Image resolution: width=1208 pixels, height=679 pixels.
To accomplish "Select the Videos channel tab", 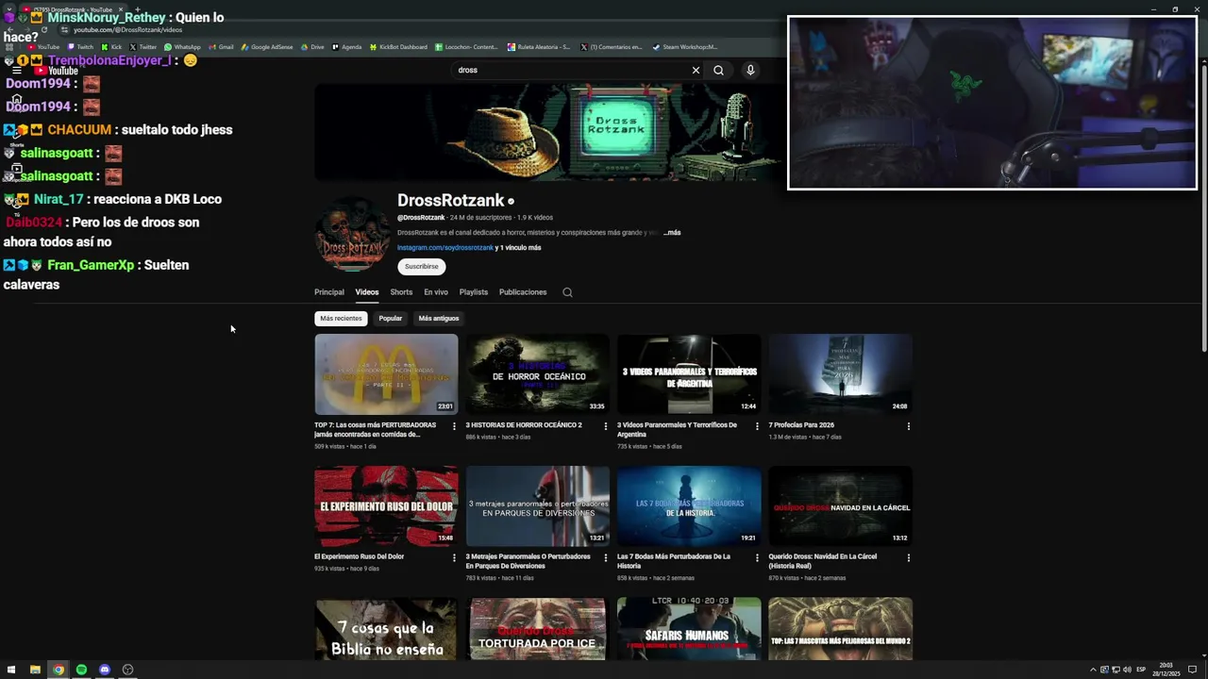I will click(x=367, y=292).
